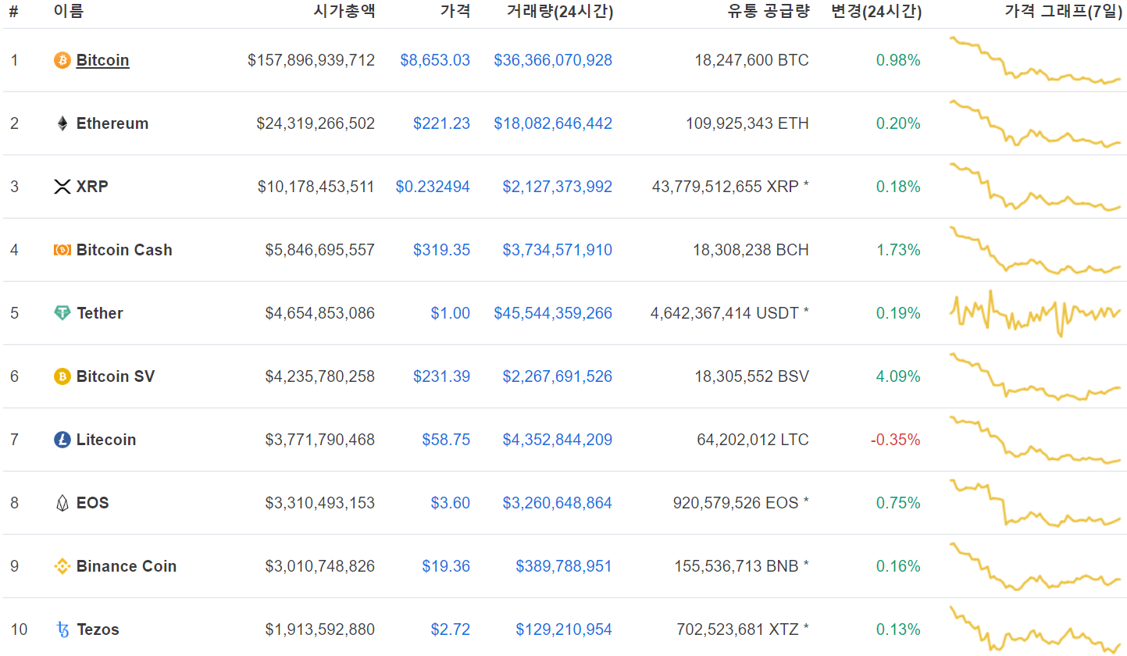Viewport: 1127px width, 656px height.
Task: Sort by the 변경(24시간) column header
Action: click(876, 12)
